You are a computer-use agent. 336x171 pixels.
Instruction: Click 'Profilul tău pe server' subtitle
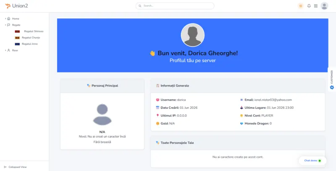pos(193,61)
